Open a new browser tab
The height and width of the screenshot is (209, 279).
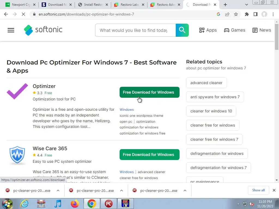[225, 5]
